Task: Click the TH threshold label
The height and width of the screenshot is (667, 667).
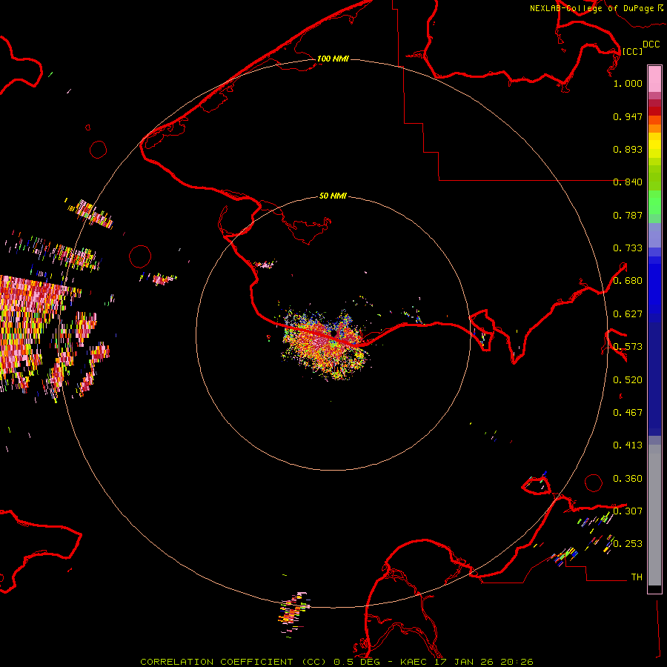Action: (x=637, y=577)
